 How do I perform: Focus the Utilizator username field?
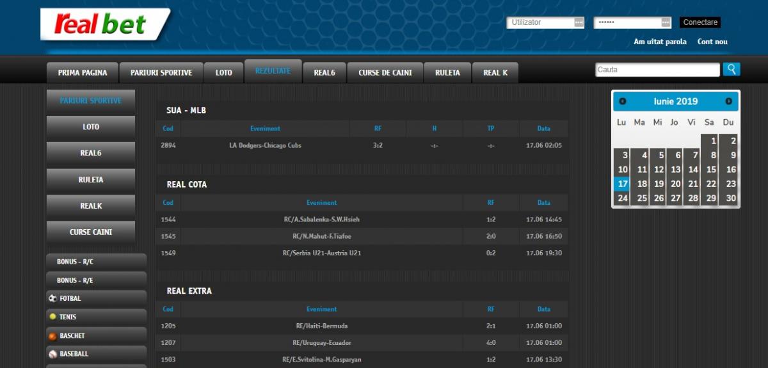pos(546,22)
